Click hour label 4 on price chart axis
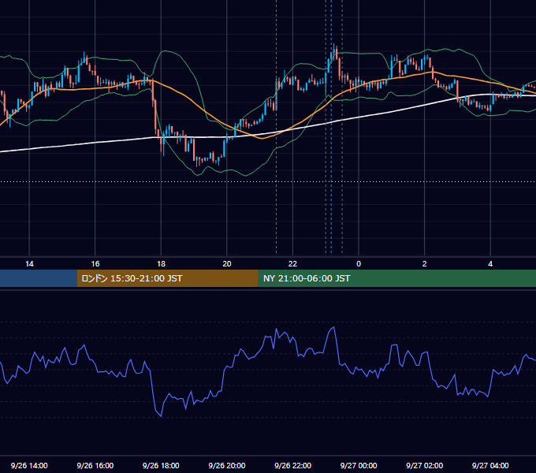The height and width of the screenshot is (473, 536). (490, 264)
